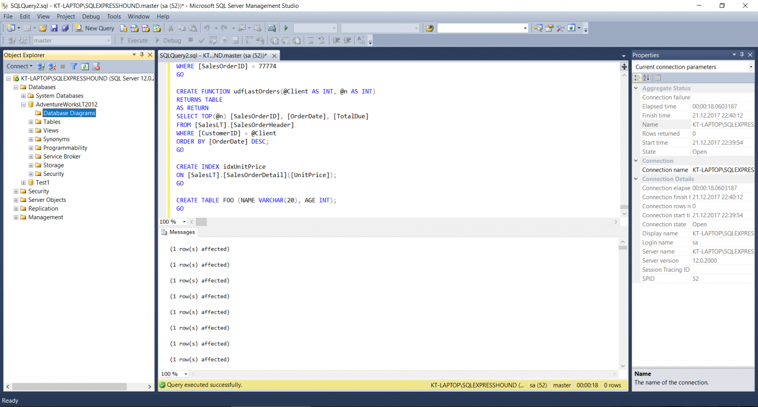The height and width of the screenshot is (407, 758).
Task: Collapse the Aggregate Status properties section
Action: click(x=636, y=89)
